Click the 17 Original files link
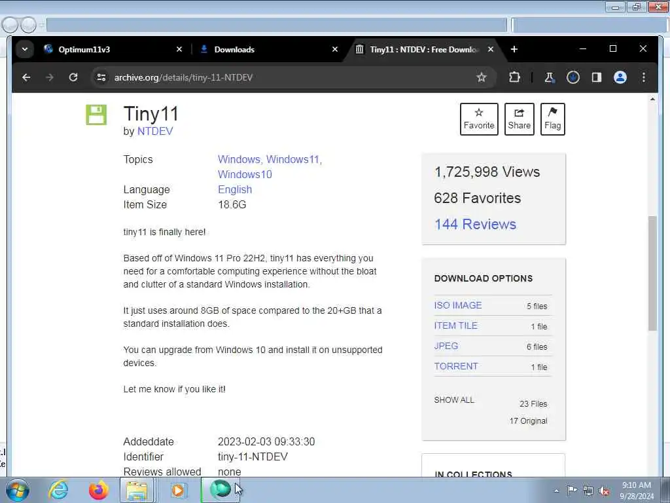 pos(528,421)
